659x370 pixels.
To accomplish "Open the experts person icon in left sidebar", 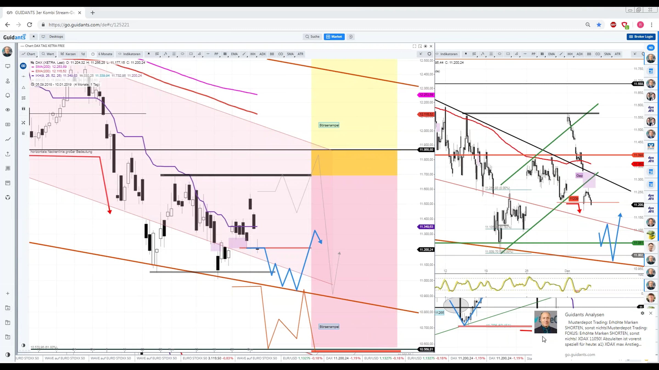I will click(8, 81).
